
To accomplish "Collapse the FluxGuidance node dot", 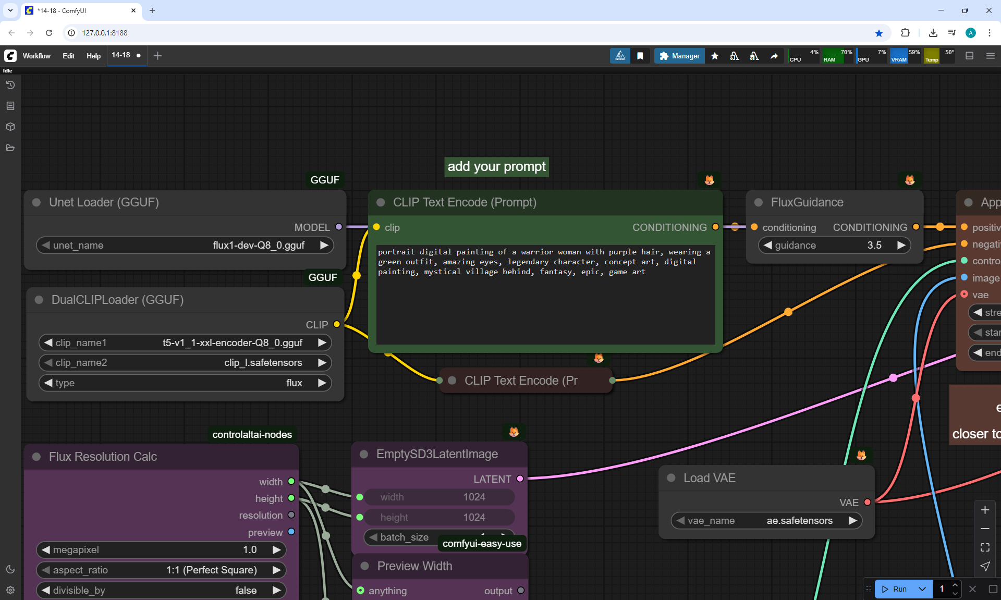I will click(x=759, y=202).
